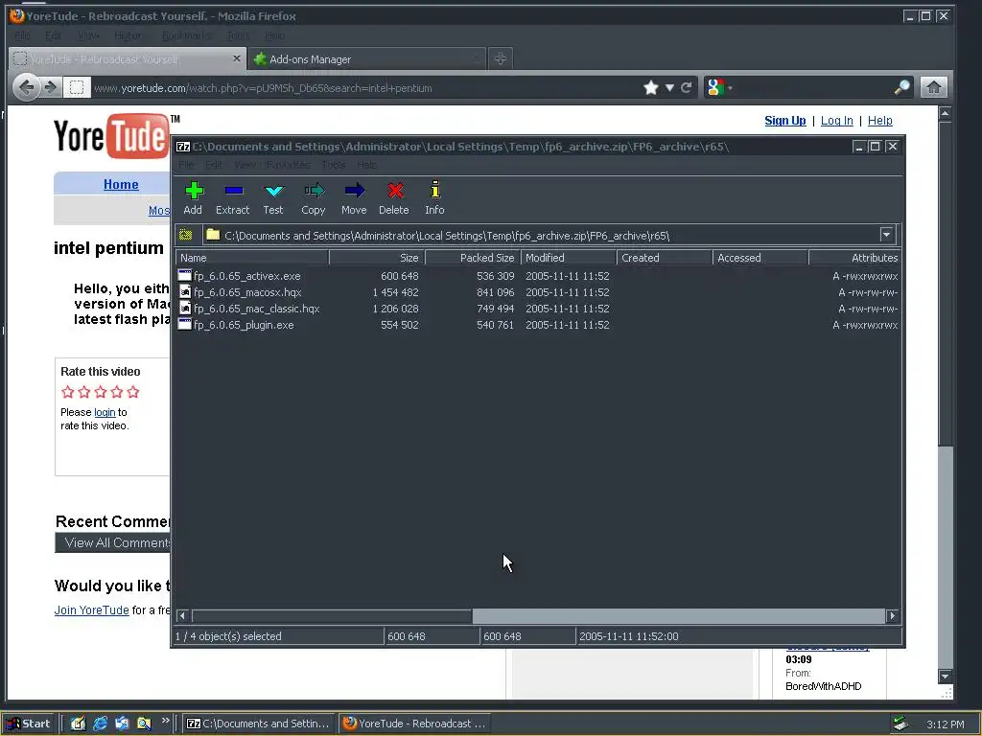
Task: Run Test from the 7-Zip toolbar
Action: click(273, 198)
